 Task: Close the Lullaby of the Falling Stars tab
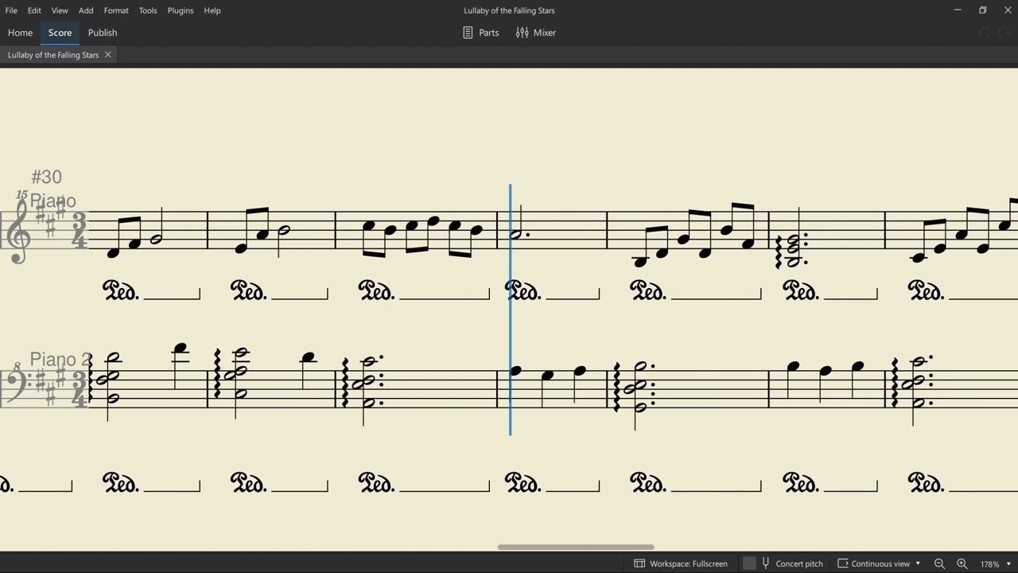108,55
